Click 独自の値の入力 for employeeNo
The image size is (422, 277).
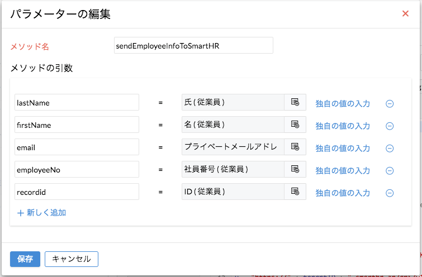tap(343, 170)
